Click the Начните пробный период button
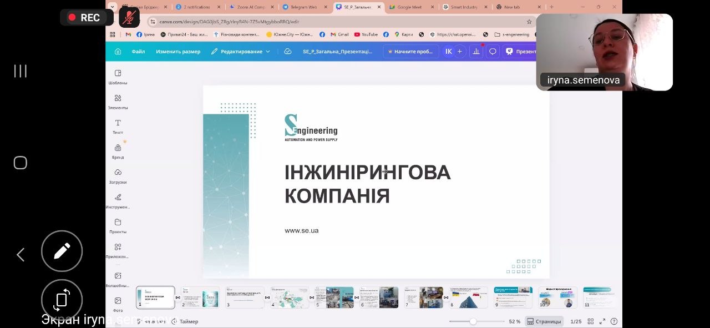The width and height of the screenshot is (710, 328). [410, 52]
